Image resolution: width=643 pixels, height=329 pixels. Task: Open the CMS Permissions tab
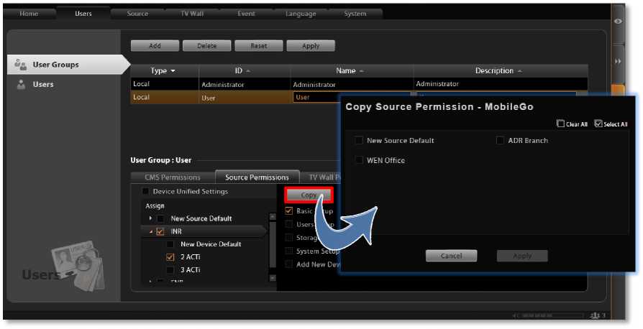172,177
